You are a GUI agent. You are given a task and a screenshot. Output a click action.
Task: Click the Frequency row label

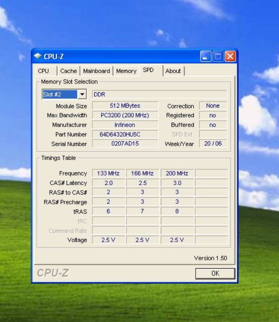click(x=73, y=174)
